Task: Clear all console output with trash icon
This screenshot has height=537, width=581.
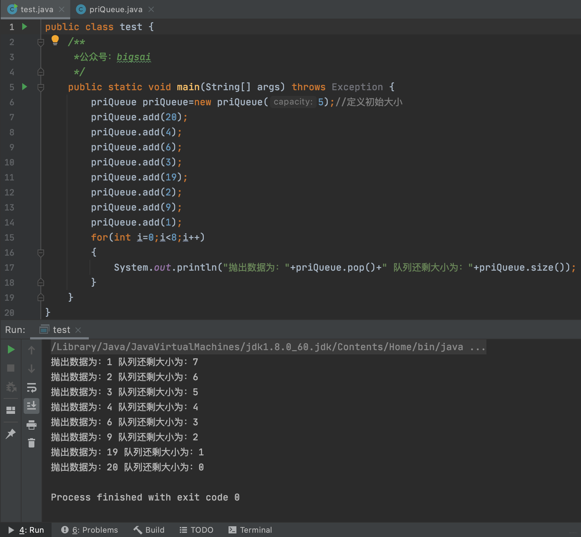Action: coord(32,443)
